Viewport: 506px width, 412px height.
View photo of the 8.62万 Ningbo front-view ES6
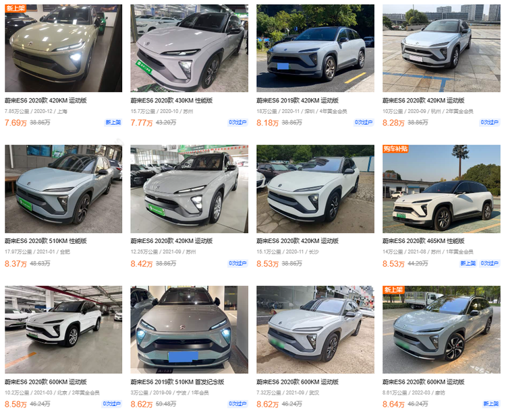(190, 330)
